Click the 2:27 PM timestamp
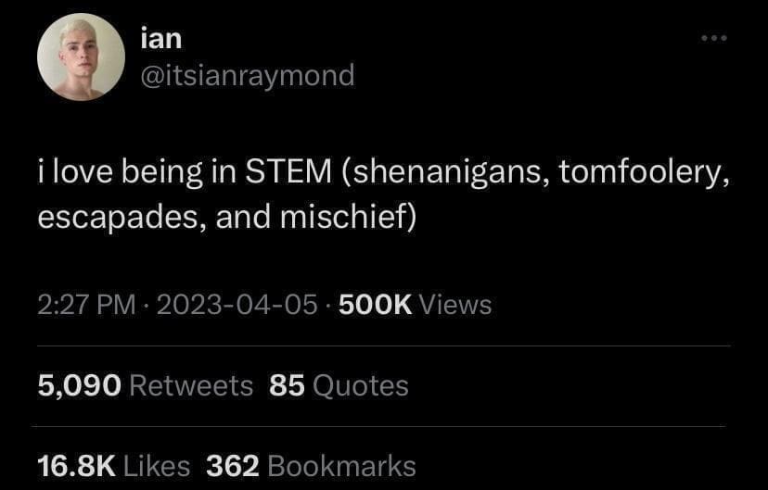768x490 pixels. 86,304
